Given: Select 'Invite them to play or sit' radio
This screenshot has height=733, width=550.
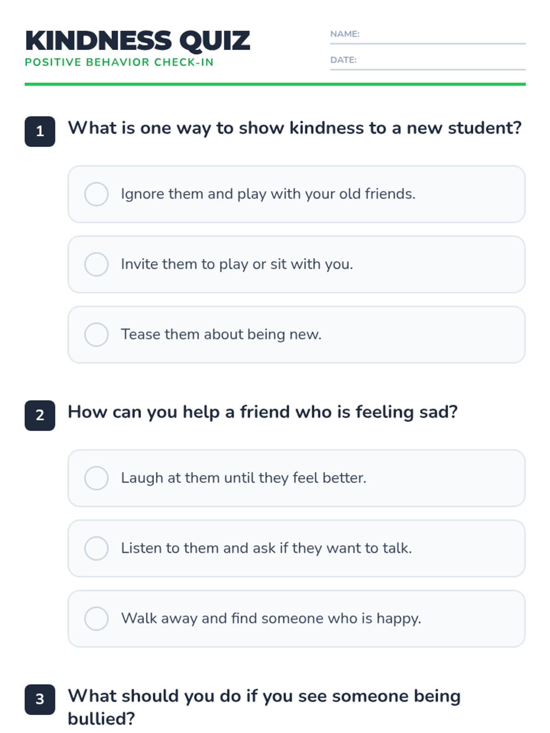Looking at the screenshot, I should [x=96, y=264].
